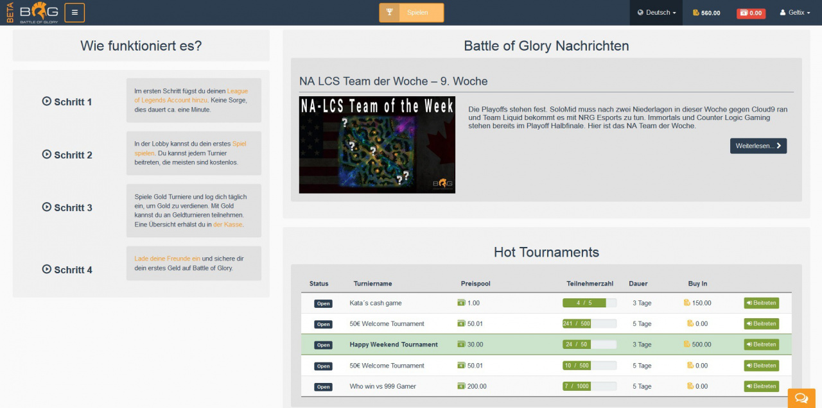Open the NA LCS Team der Woche headline
This screenshot has width=822, height=408.
click(393, 81)
